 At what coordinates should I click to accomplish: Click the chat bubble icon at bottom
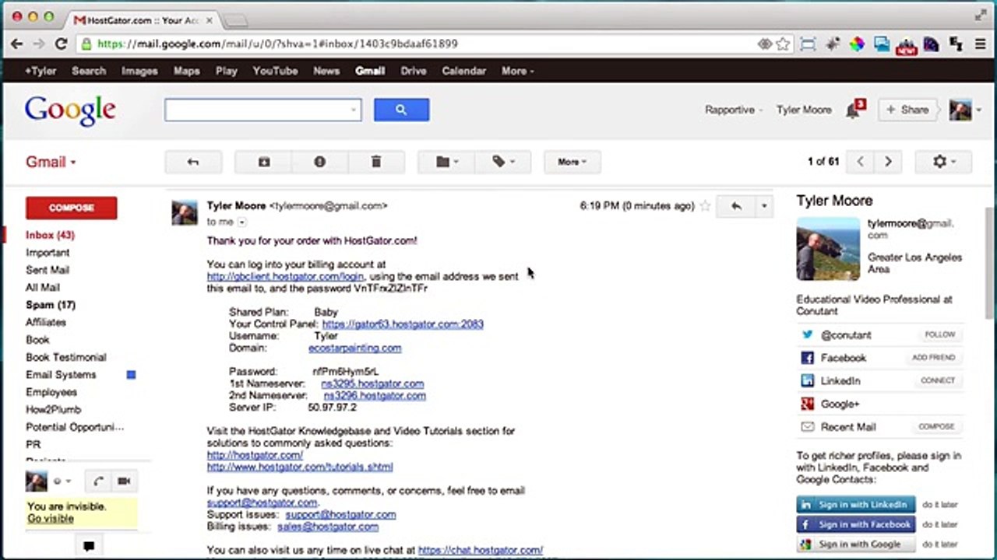(88, 546)
